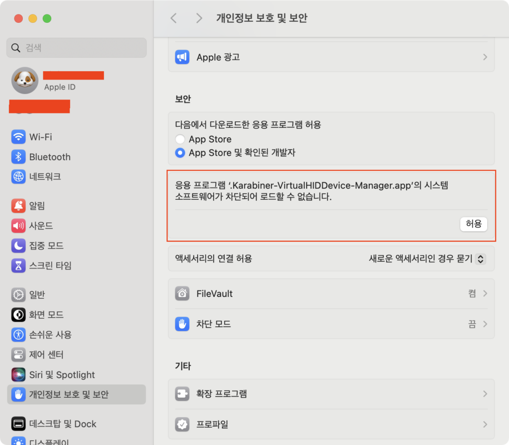This screenshot has height=445, width=509.
Task: Open the 스크린 타임 hourglass icon
Action: pos(18,266)
